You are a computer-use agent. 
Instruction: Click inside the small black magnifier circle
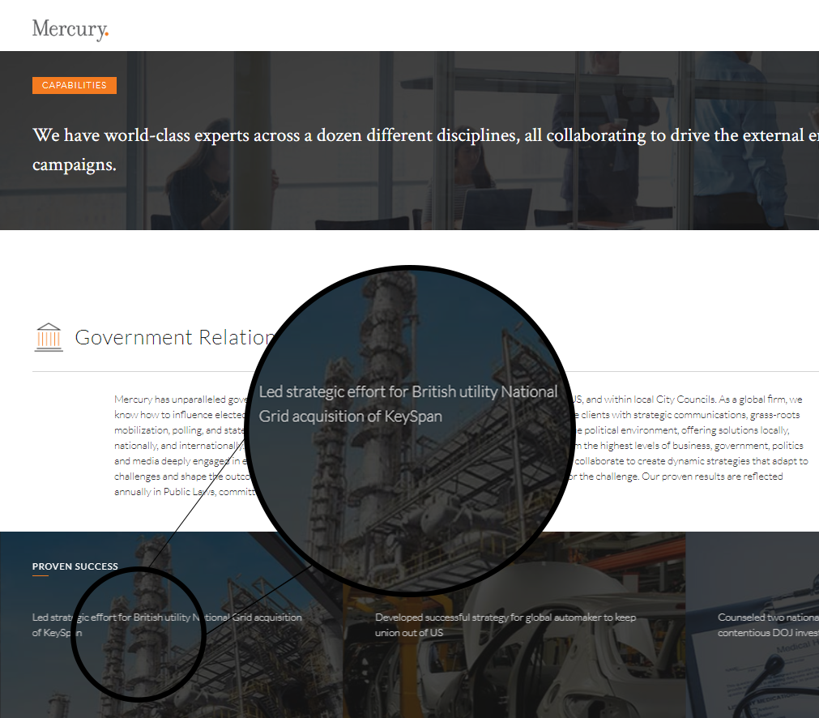pos(138,656)
